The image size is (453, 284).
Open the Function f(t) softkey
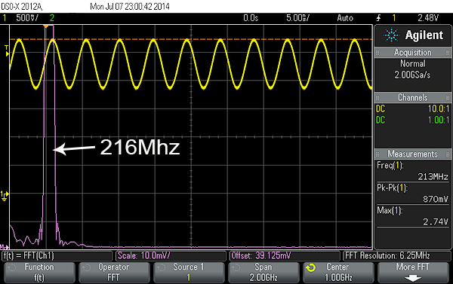point(39,272)
